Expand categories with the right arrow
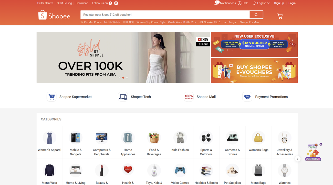This screenshot has width=333, height=185. (298, 159)
